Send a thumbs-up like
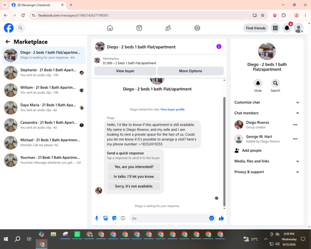The width and height of the screenshot is (311, 249). (221, 218)
